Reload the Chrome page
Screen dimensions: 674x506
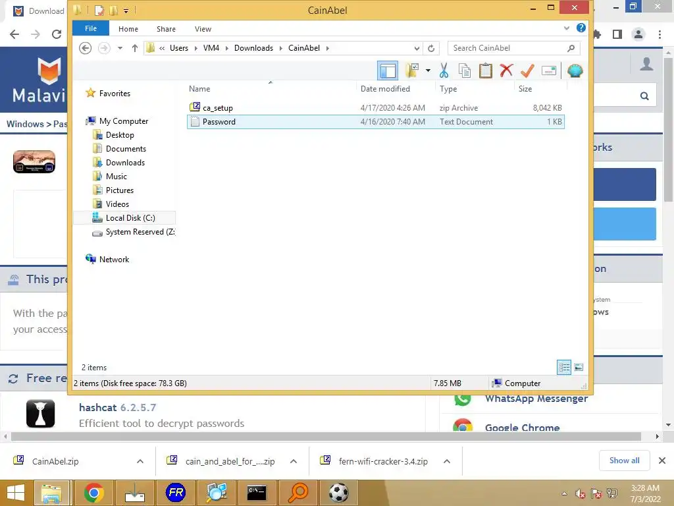click(x=57, y=34)
